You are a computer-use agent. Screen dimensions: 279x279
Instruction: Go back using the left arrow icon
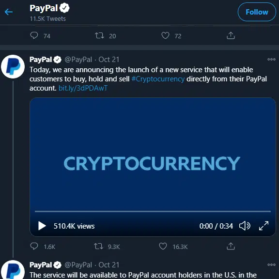(x=9, y=12)
